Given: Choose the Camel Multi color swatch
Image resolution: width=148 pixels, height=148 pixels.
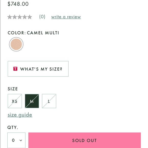Looking at the screenshot, I should (x=16, y=44).
